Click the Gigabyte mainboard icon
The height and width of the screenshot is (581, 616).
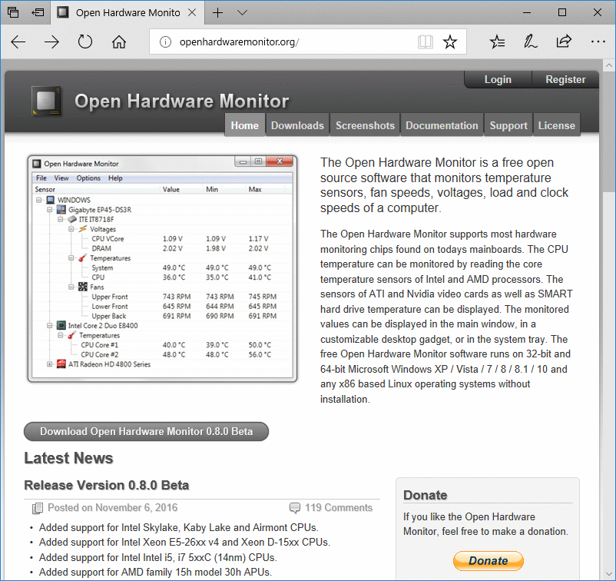61,210
